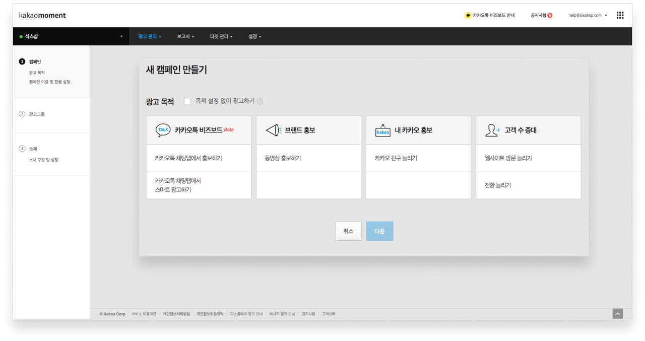Open the 타겟 관리 dropdown menu
The width and height of the screenshot is (645, 341).
(x=221, y=36)
